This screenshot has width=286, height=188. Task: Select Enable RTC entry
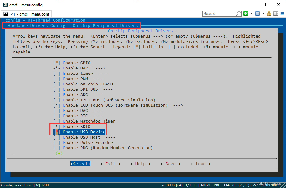[78, 116]
